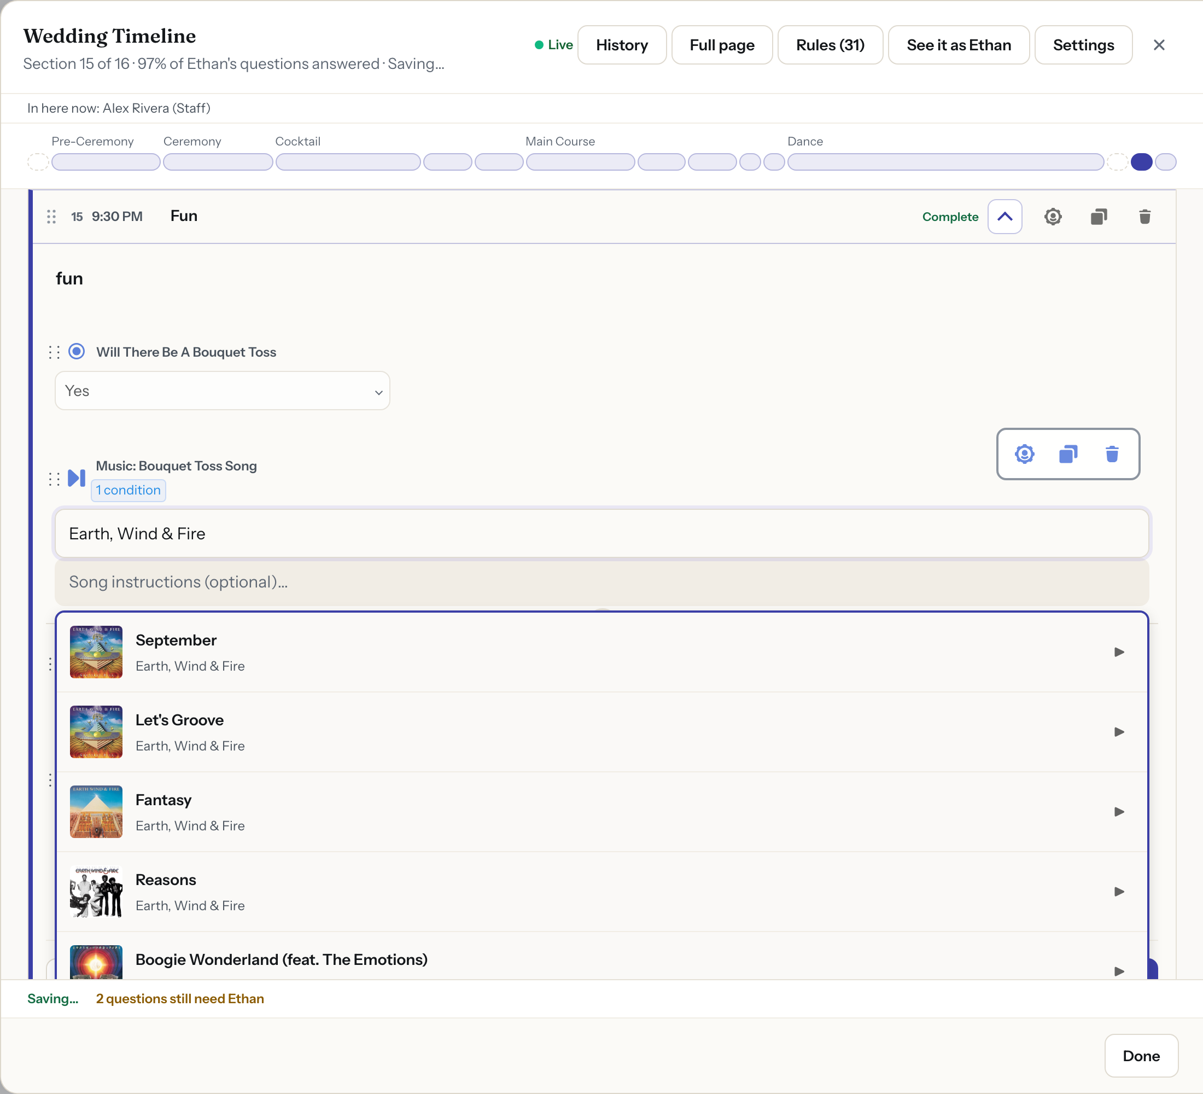Click the Earth, Wind & Fire search field
The image size is (1203, 1094).
[x=601, y=533]
